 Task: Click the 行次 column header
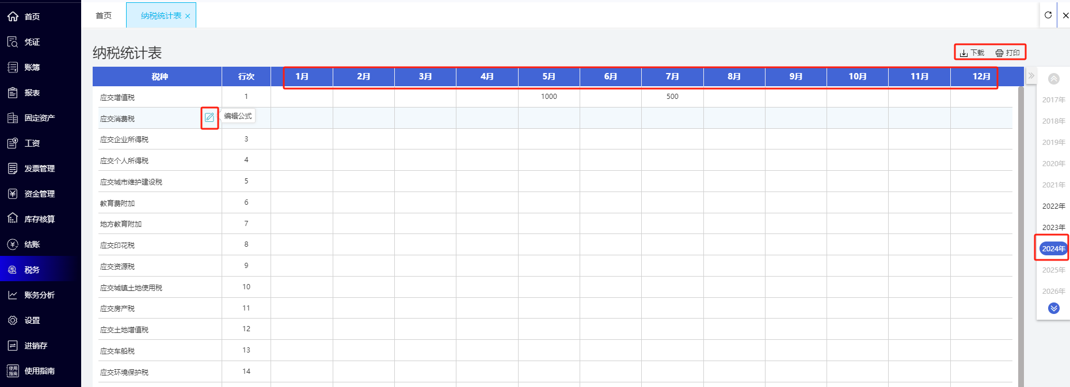(x=246, y=76)
